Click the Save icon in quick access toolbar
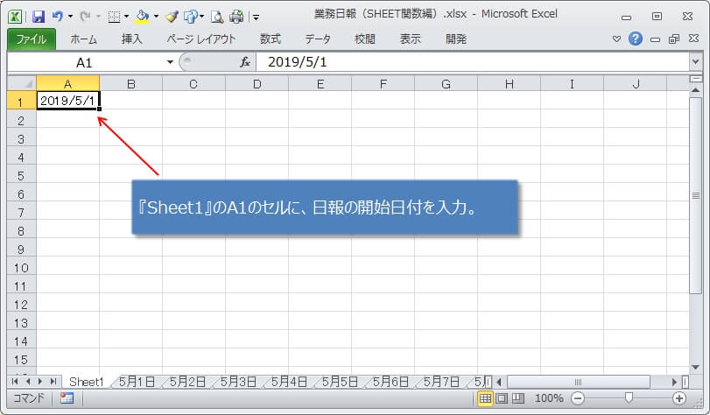Viewport: 710px width, 415px height. pyautogui.click(x=39, y=16)
